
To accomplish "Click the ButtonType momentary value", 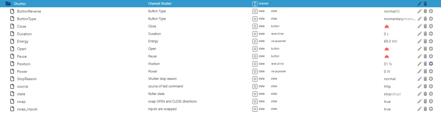I will point(399,19).
